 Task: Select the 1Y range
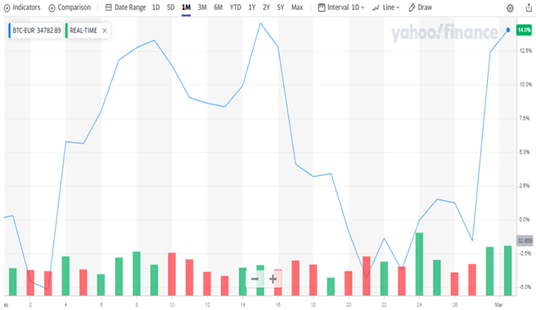click(252, 8)
